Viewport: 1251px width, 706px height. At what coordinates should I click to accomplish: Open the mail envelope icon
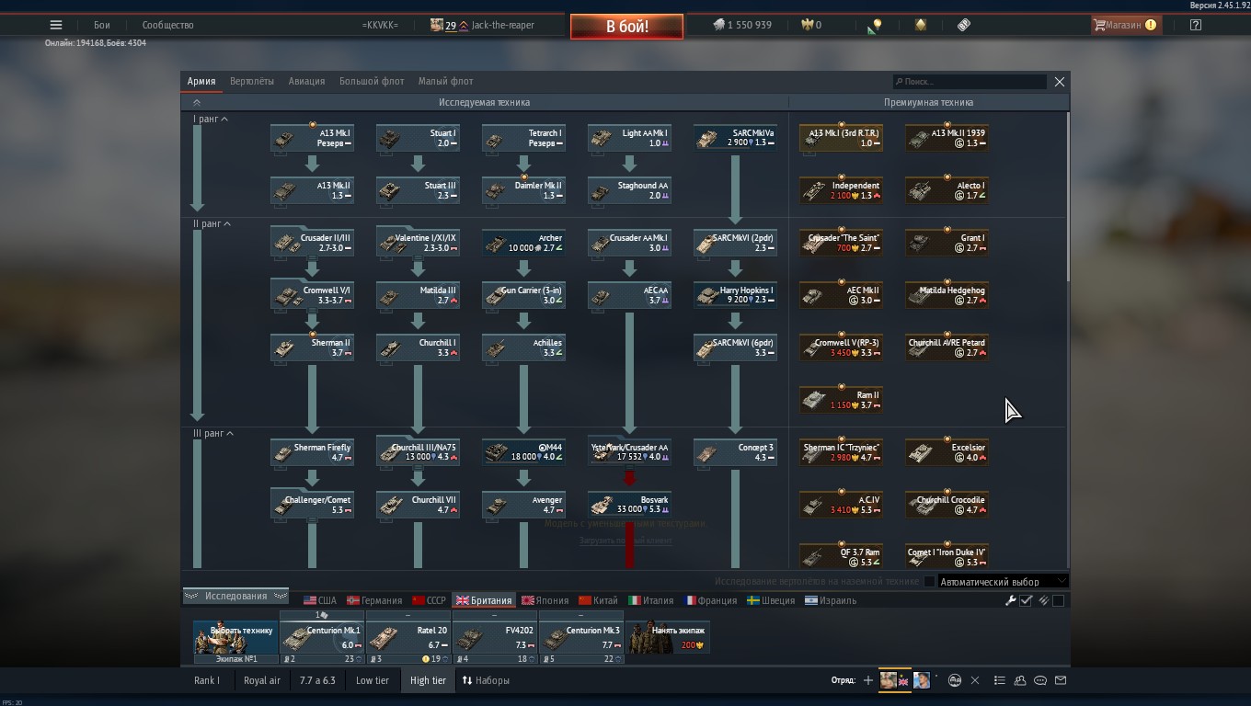pyautogui.click(x=1060, y=680)
